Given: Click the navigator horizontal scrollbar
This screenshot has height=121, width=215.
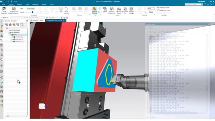Looking at the screenshot, I should pos(16,116).
